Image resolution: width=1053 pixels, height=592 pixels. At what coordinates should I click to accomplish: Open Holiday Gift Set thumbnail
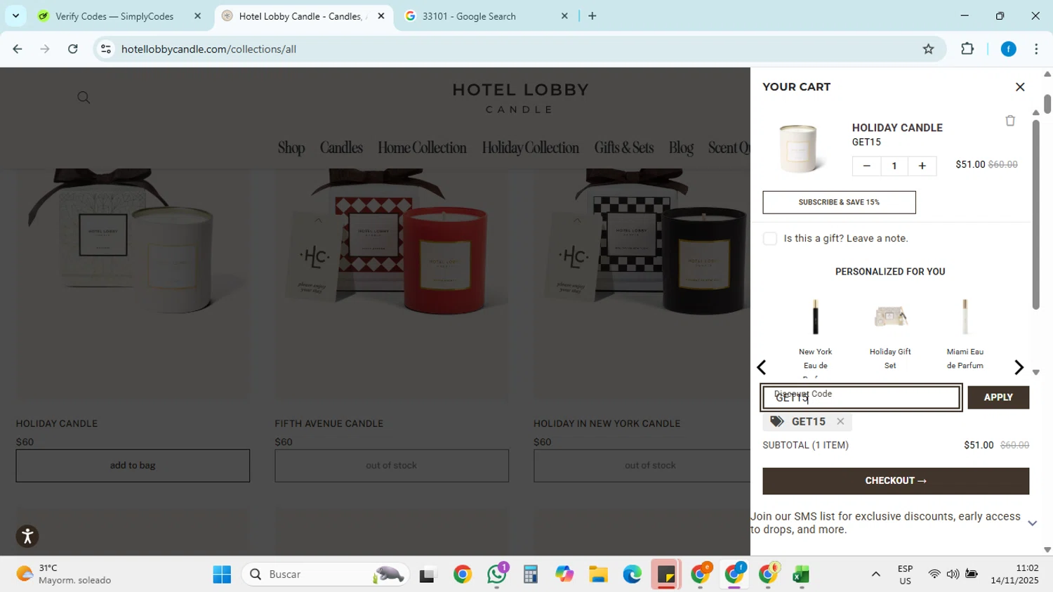pyautogui.click(x=890, y=317)
